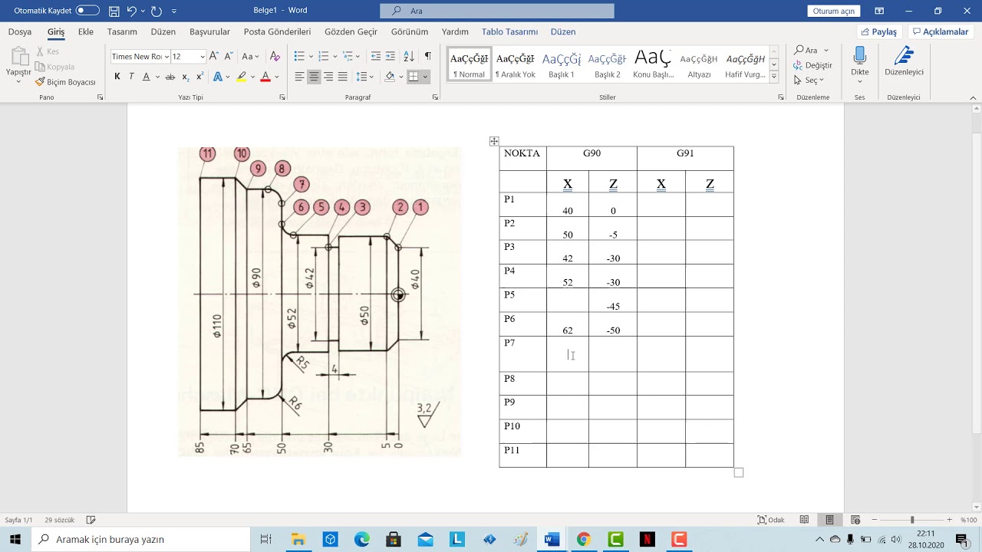Click the table move handle icon
Viewport: 982px width, 552px height.
coord(494,141)
